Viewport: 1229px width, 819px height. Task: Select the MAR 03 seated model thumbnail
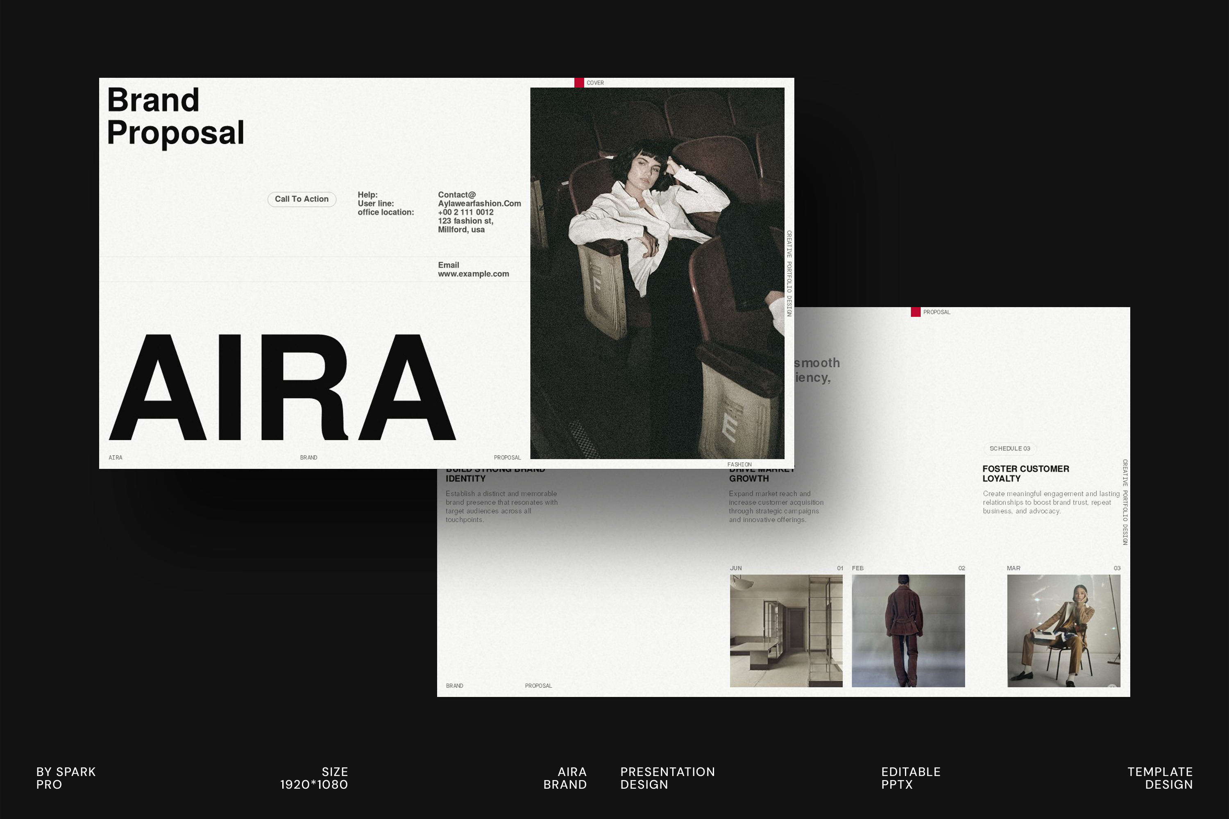tap(1063, 631)
